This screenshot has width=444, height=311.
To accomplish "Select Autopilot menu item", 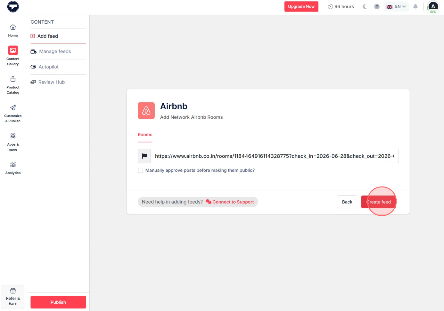I will pyautogui.click(x=58, y=67).
